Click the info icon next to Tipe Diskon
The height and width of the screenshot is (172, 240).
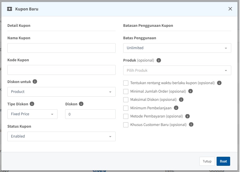coord(32,104)
